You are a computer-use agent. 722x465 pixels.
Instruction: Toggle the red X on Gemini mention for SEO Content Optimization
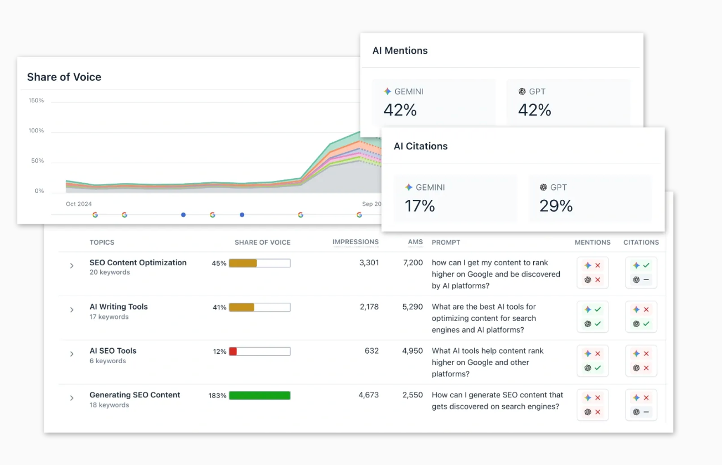click(x=597, y=265)
